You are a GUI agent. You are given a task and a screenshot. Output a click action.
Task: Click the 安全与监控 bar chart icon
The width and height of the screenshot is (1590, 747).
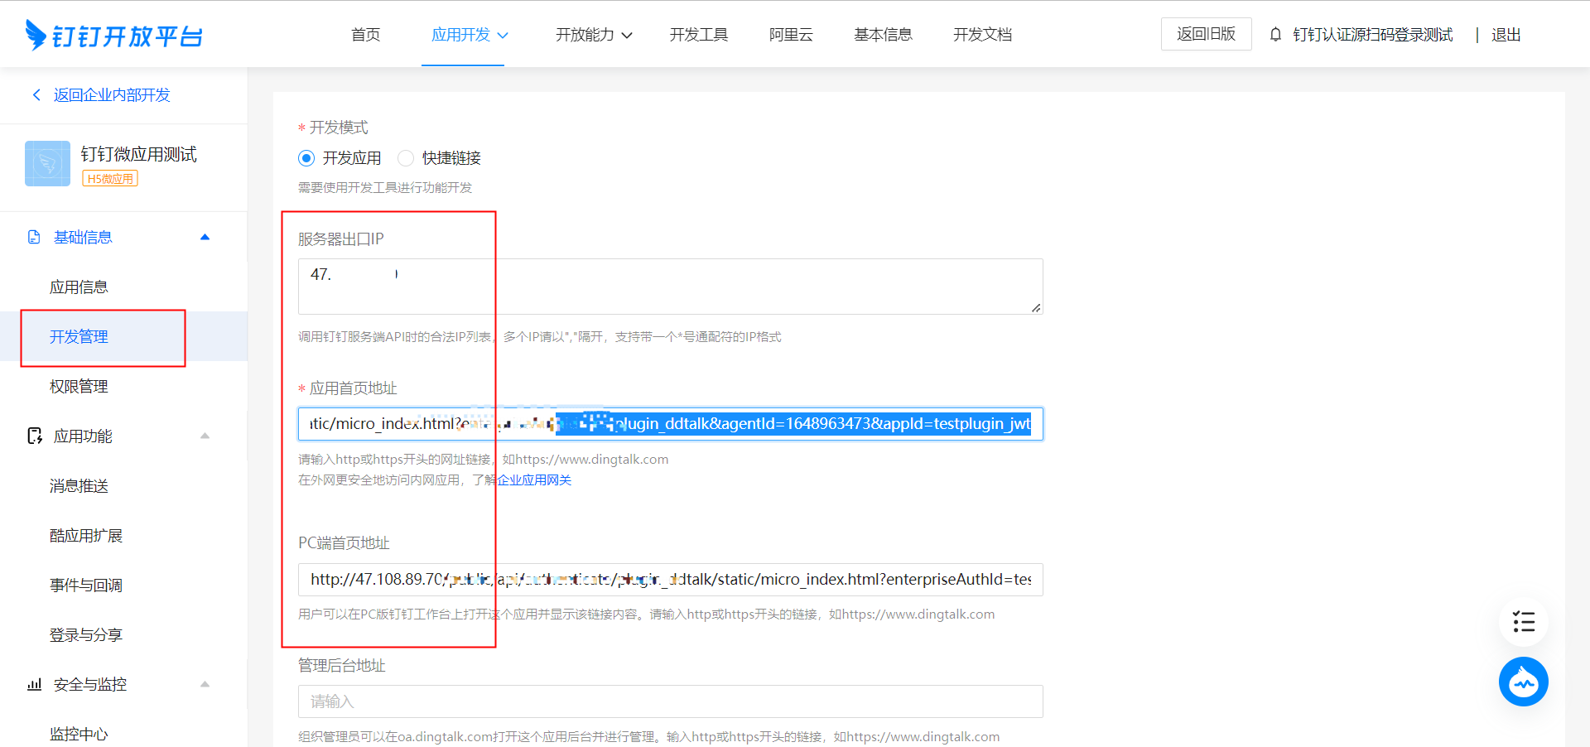coord(35,685)
